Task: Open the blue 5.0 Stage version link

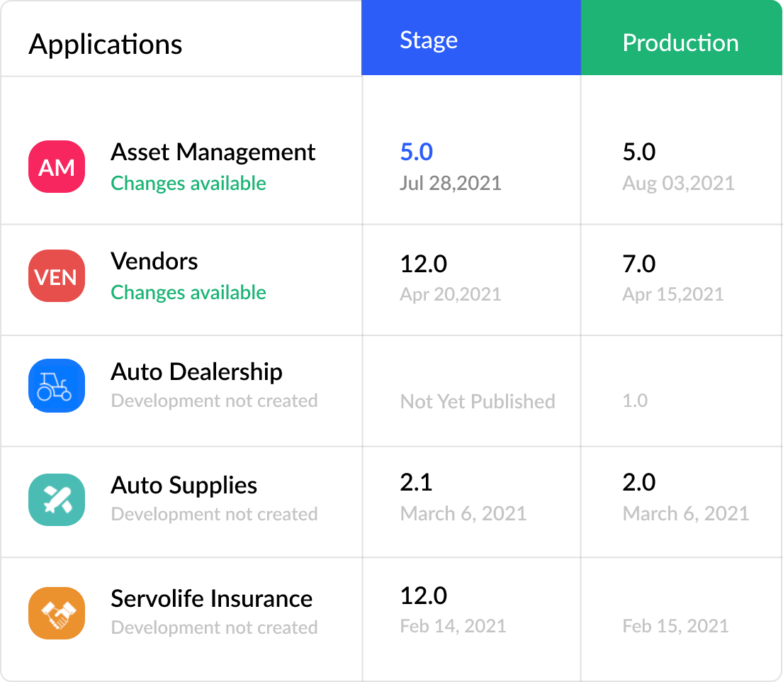Action: coord(417,152)
